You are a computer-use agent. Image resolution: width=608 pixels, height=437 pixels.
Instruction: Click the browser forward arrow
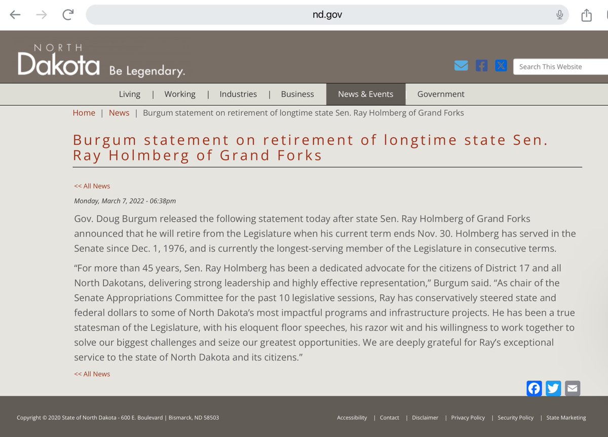point(42,15)
